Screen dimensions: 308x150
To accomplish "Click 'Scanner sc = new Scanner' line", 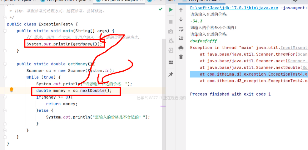I will tap(70, 71).
